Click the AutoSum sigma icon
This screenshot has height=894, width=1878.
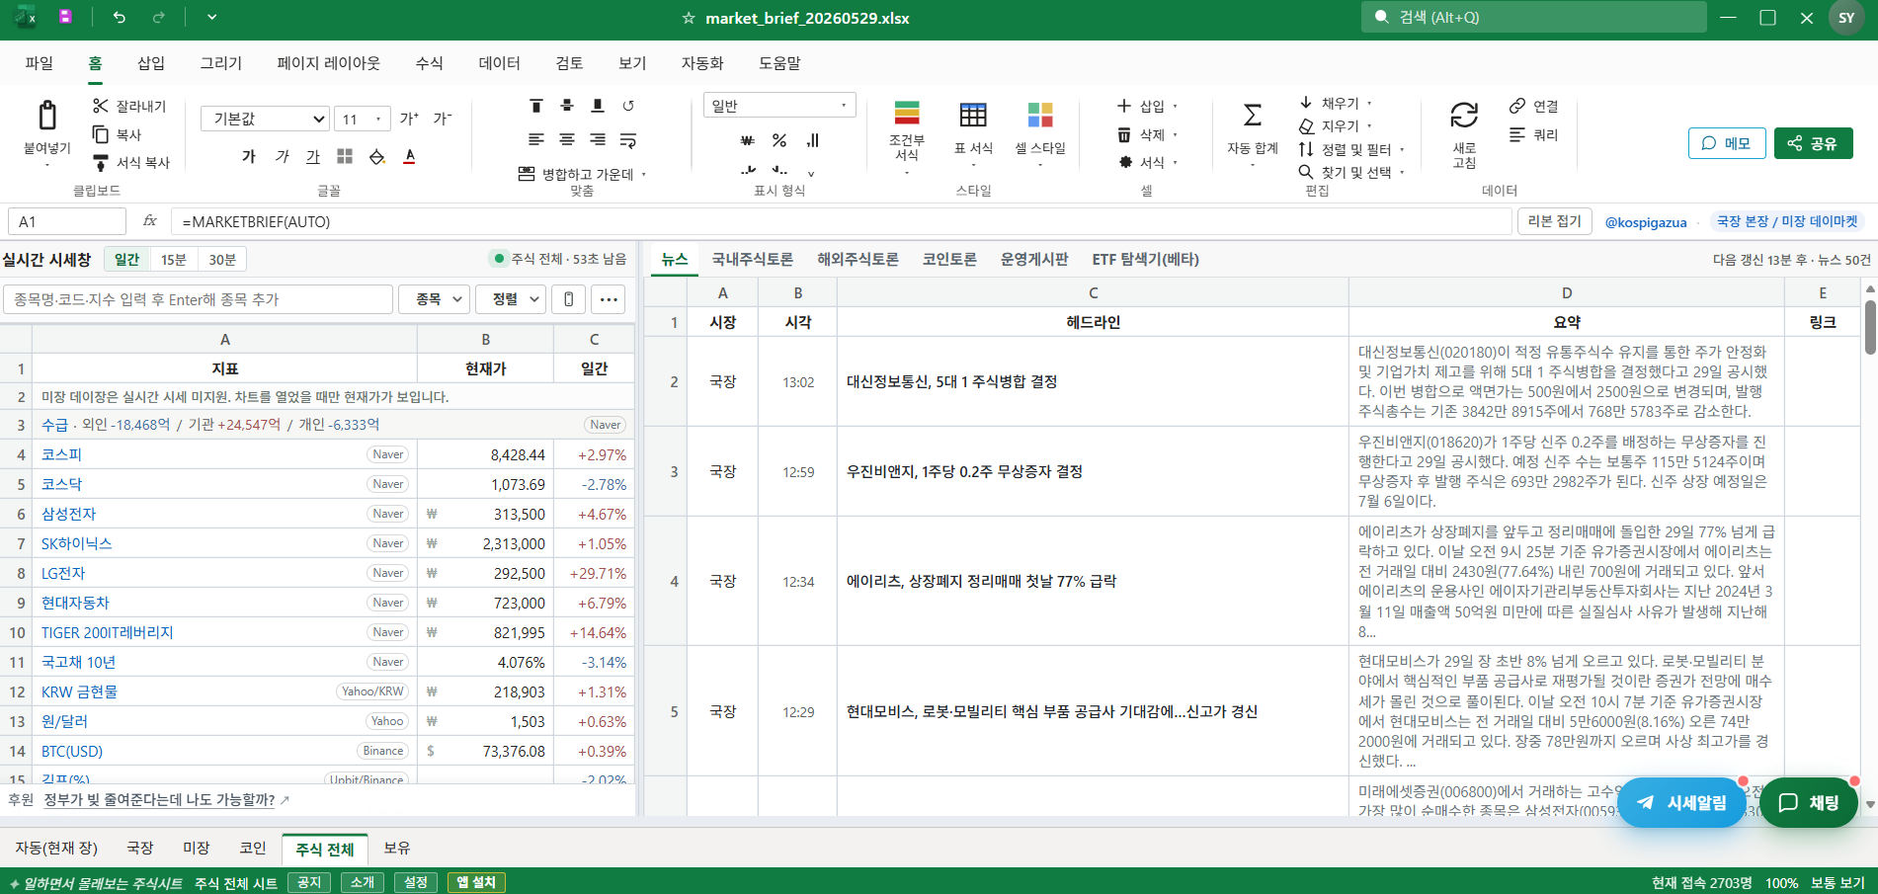[1252, 116]
